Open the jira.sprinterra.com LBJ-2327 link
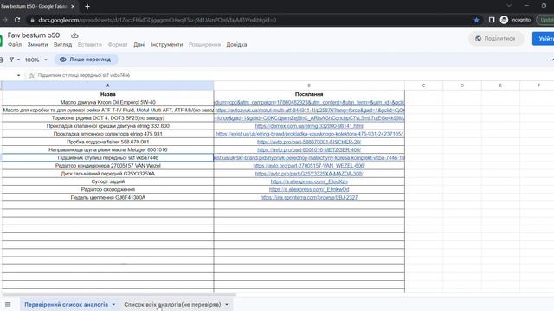554x311 pixels. (x=309, y=198)
